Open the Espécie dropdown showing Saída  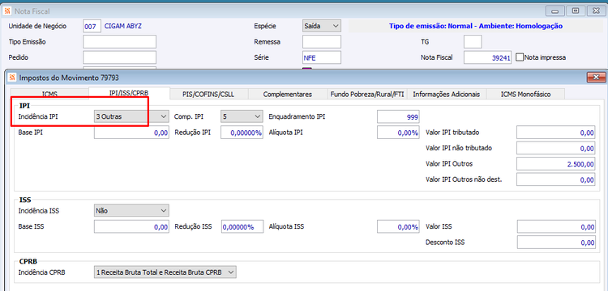tap(322, 27)
